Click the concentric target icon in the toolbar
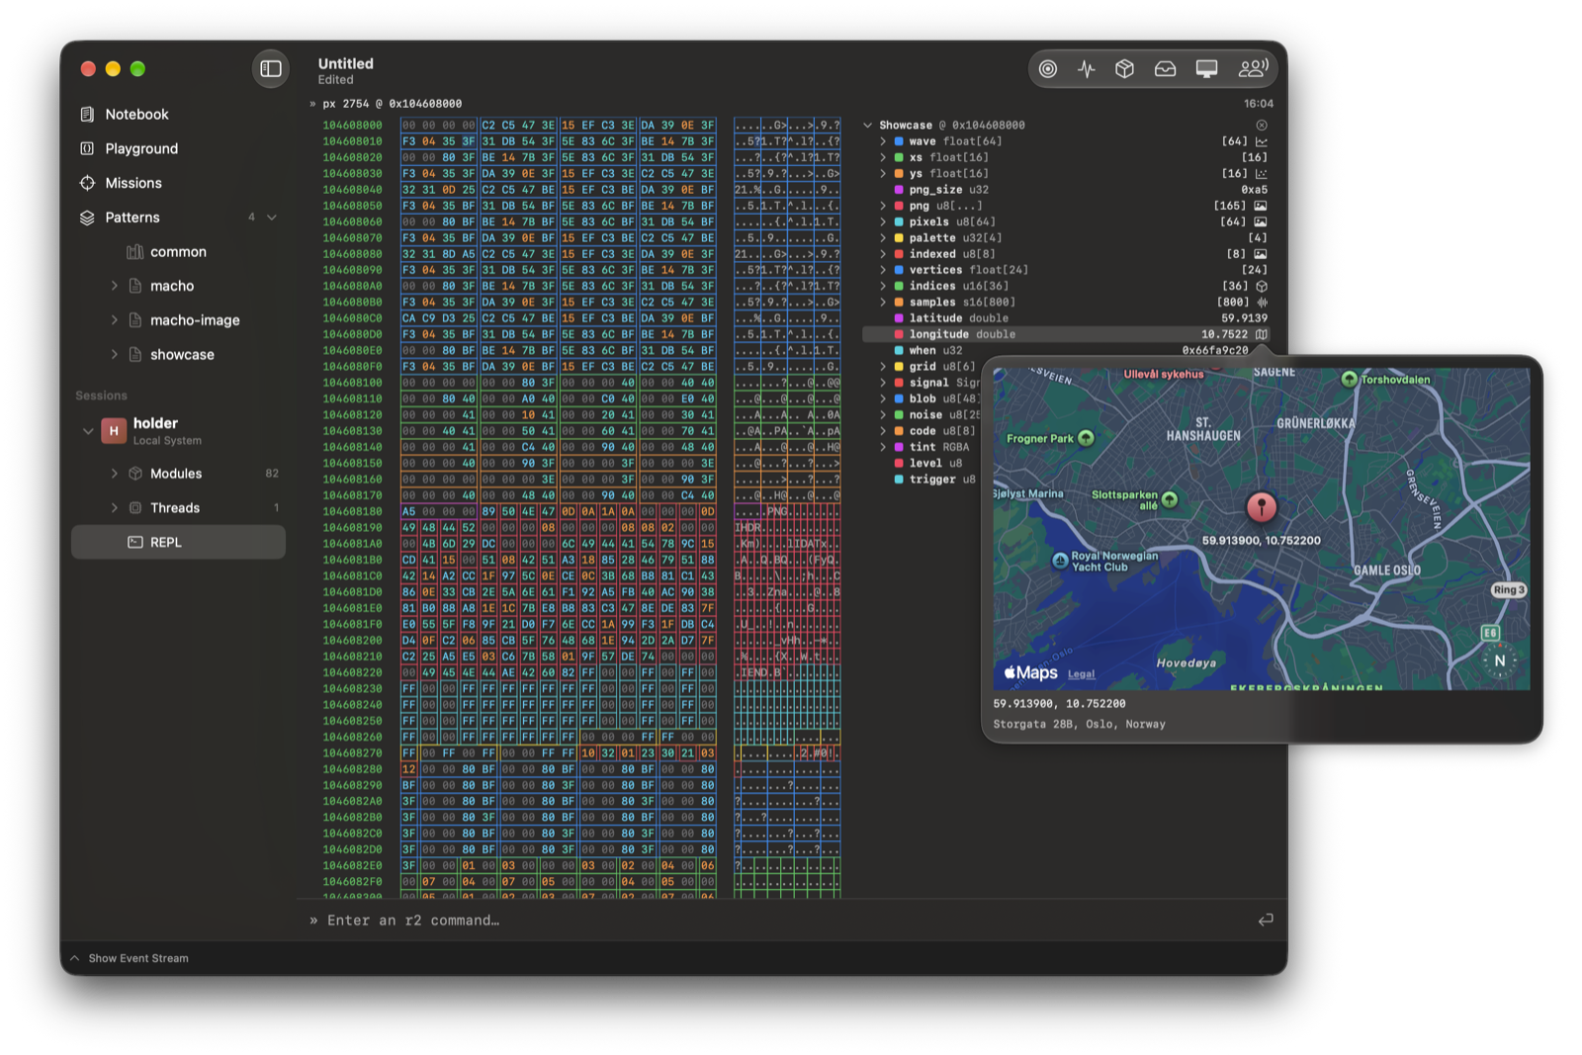 pos(1048,68)
